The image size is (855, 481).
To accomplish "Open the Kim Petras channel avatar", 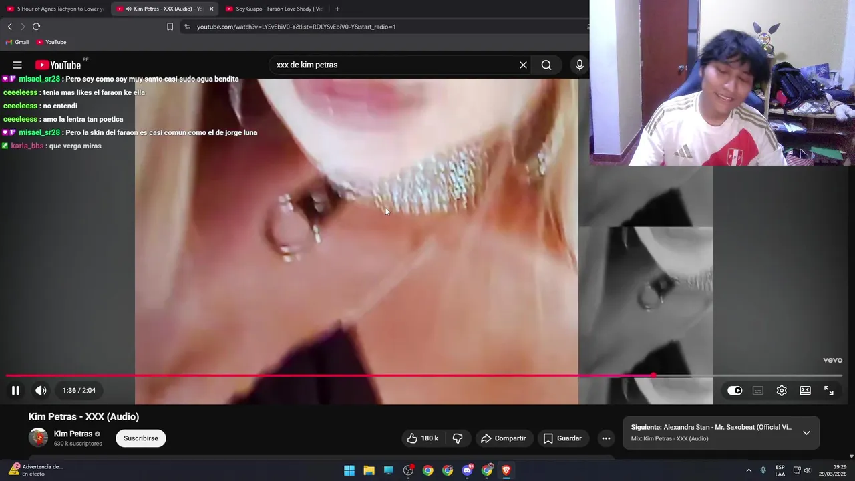I will (x=38, y=438).
